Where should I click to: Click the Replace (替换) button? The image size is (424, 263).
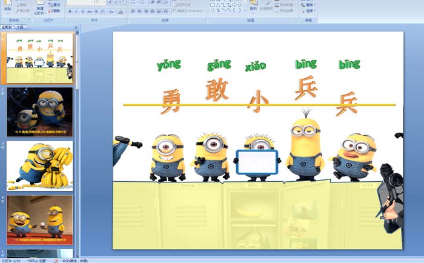pos(310,4)
